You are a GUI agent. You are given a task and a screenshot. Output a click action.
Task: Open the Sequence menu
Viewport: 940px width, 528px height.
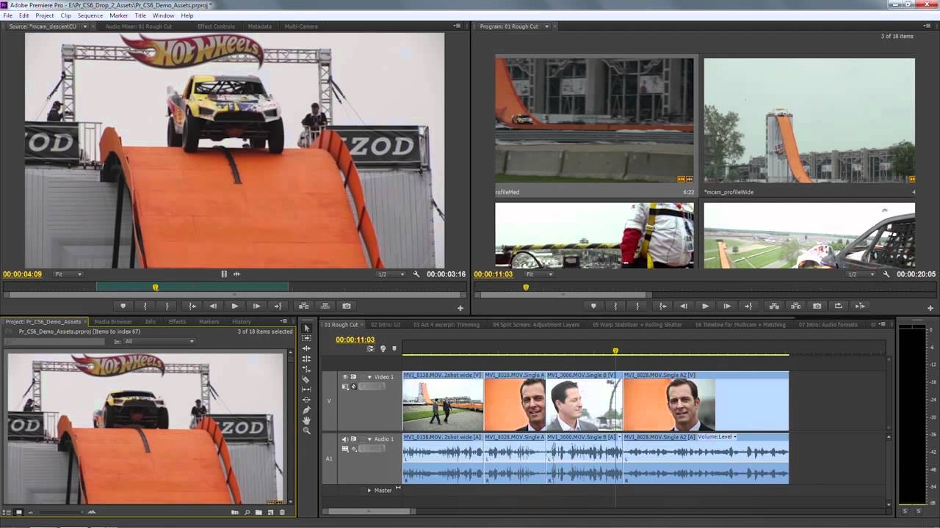coord(90,15)
